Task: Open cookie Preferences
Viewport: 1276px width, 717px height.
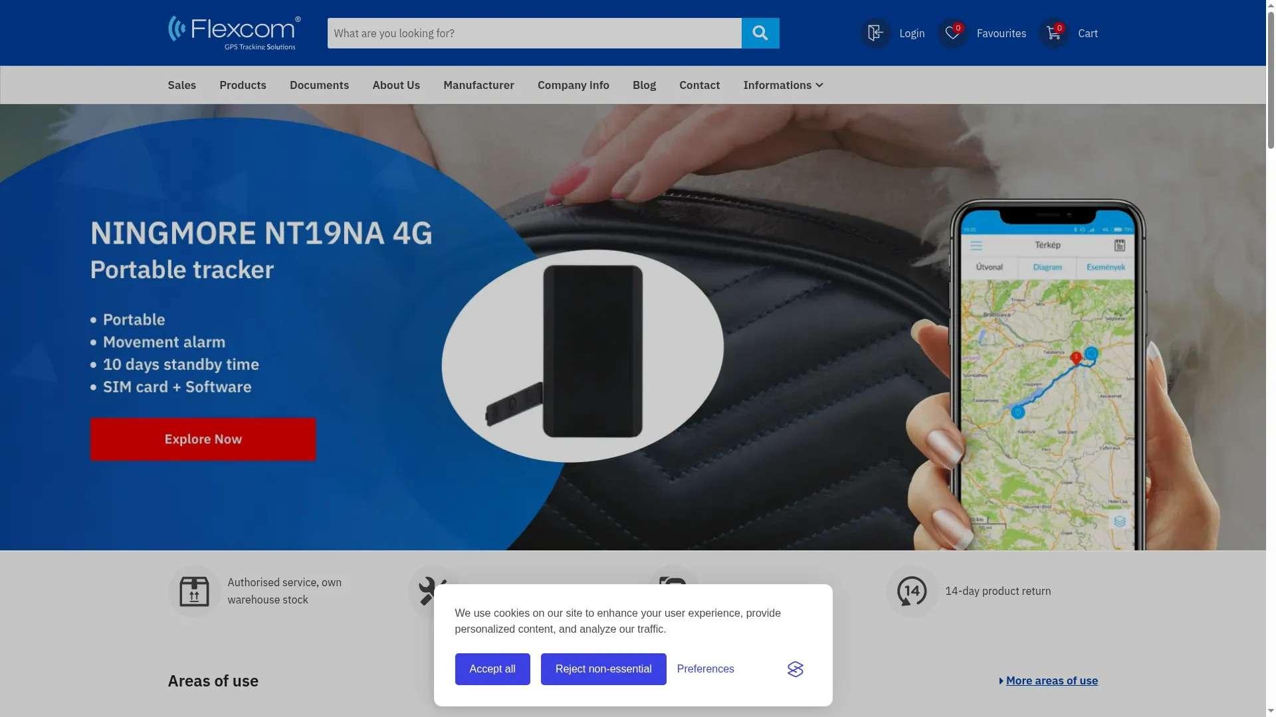Action: point(706,669)
